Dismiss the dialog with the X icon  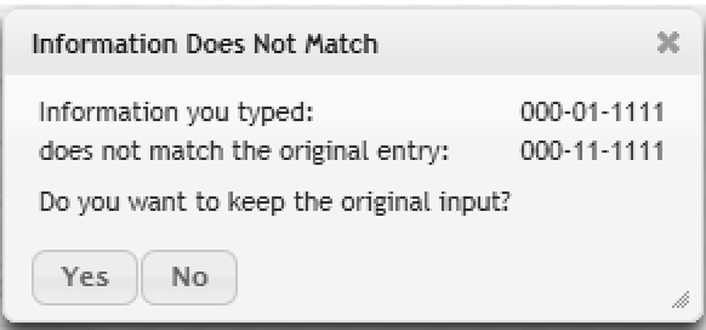[667, 44]
